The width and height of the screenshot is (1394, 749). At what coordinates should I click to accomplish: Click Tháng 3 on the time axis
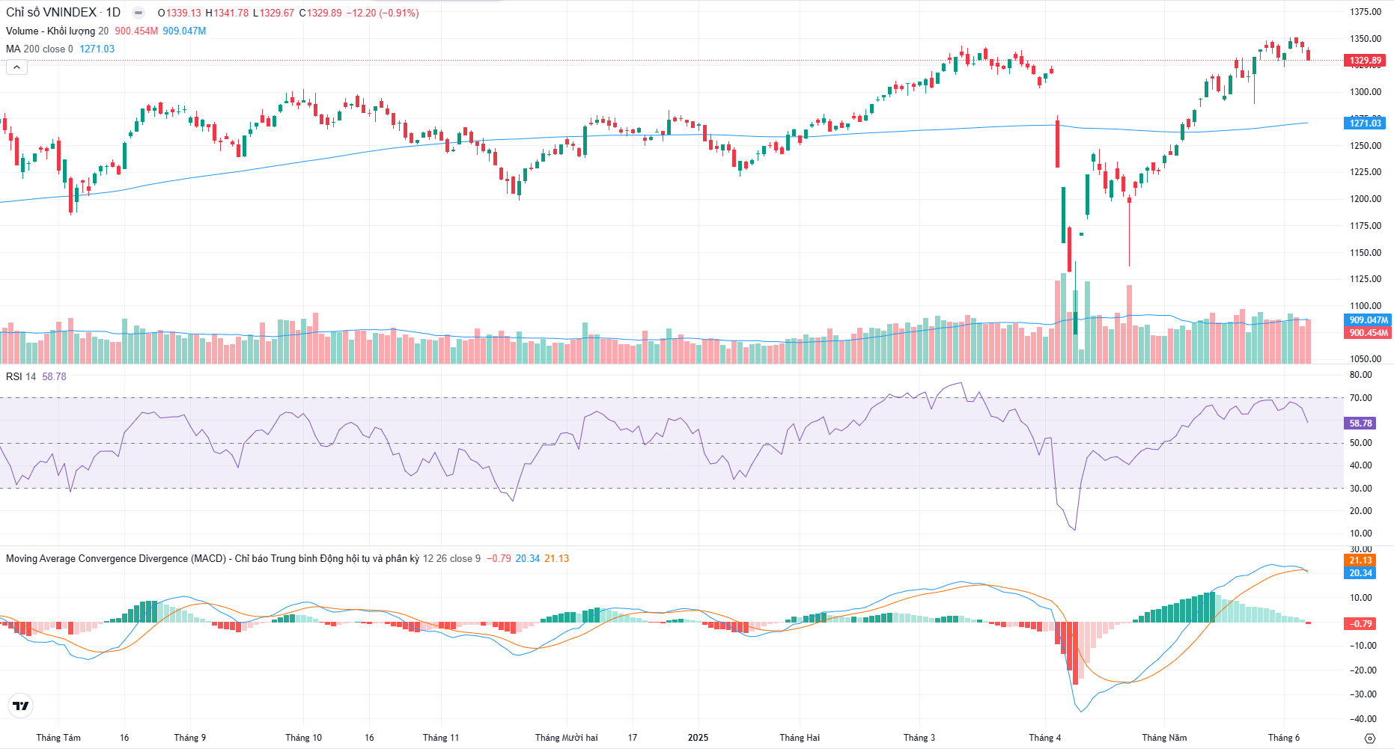click(919, 738)
